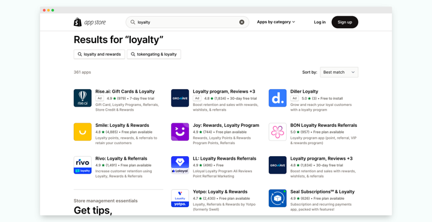Viewport: 432px width, 222px height.
Task: Apply the 'tokengating & loyalty' search suggestion
Action: pyautogui.click(x=154, y=54)
